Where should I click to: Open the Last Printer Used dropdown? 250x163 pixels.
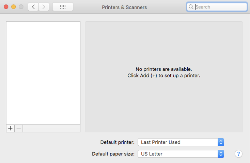[181, 142]
